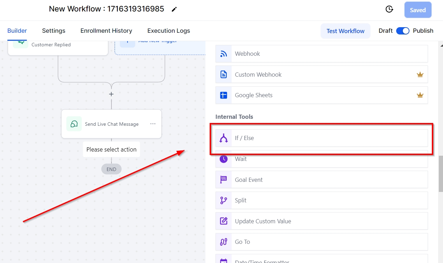Screen dimensions: 443x263
Task: Open Send Live Chat Message options menu
Action: pos(153,124)
